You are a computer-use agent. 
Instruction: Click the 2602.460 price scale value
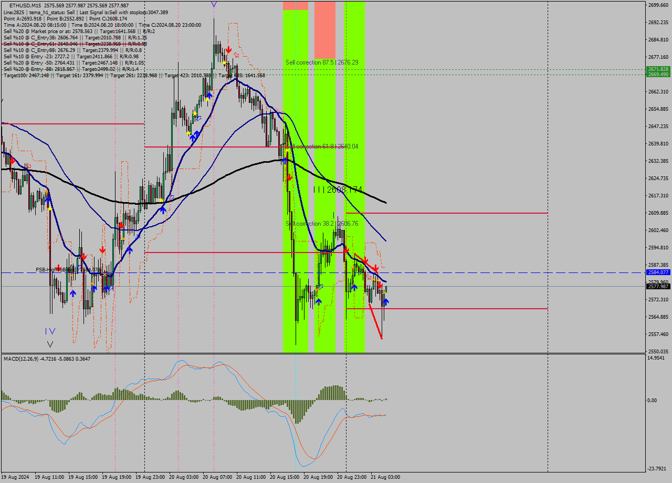coord(658,230)
